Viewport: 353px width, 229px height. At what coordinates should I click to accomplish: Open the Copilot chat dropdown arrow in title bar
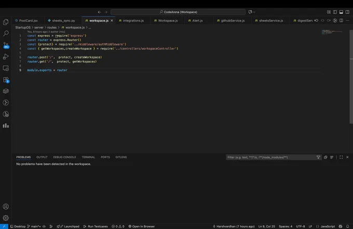click(254, 12)
